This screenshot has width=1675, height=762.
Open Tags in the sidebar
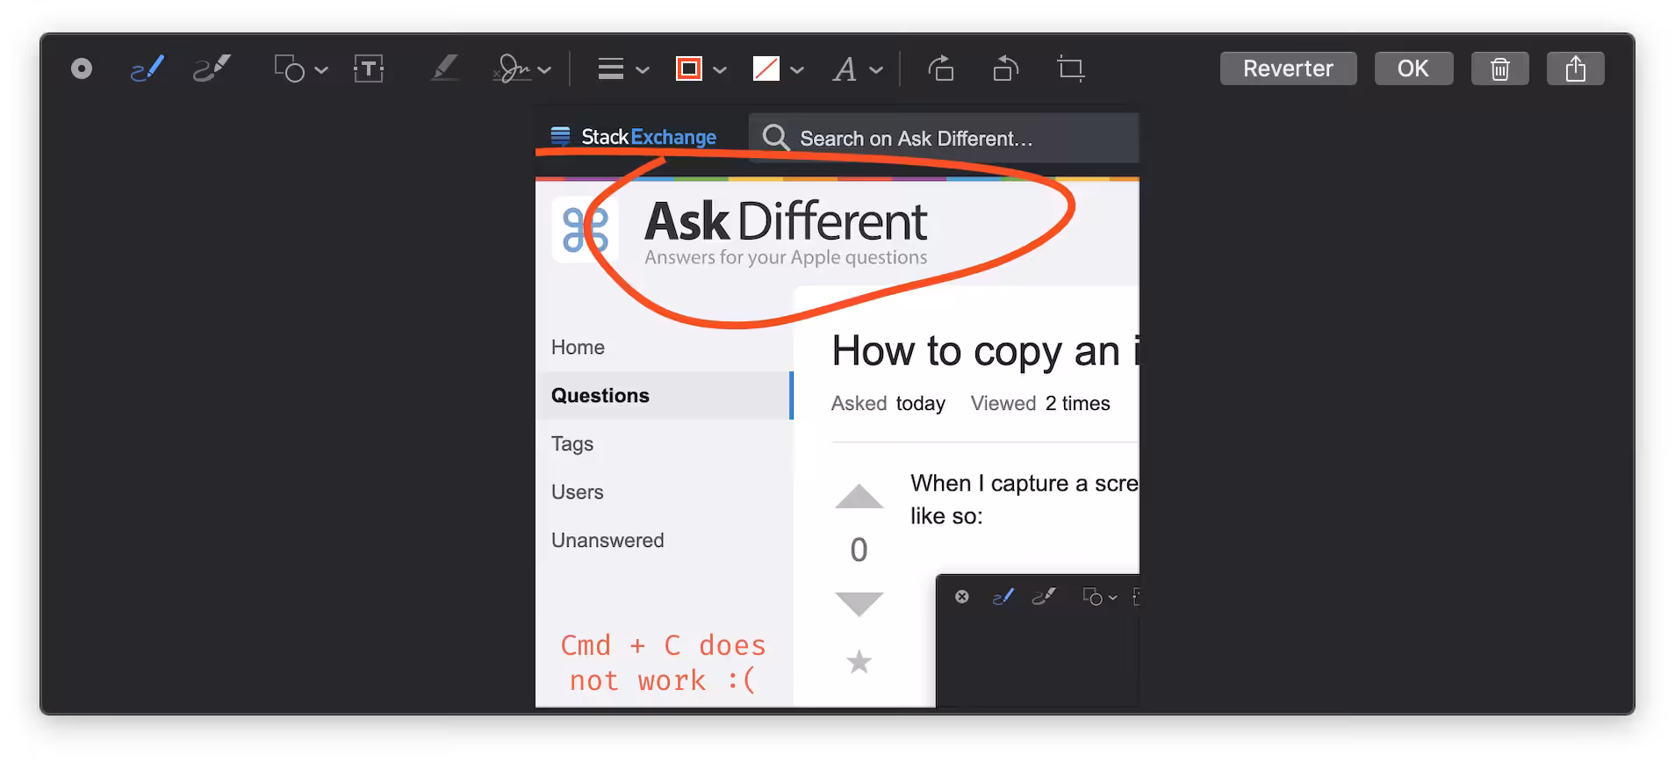tap(572, 444)
